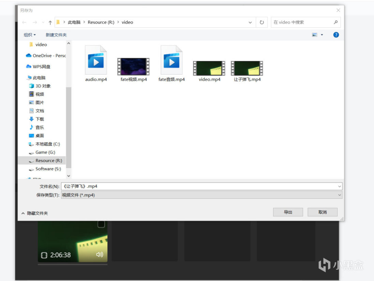Refresh the video folder view

tap(262, 23)
